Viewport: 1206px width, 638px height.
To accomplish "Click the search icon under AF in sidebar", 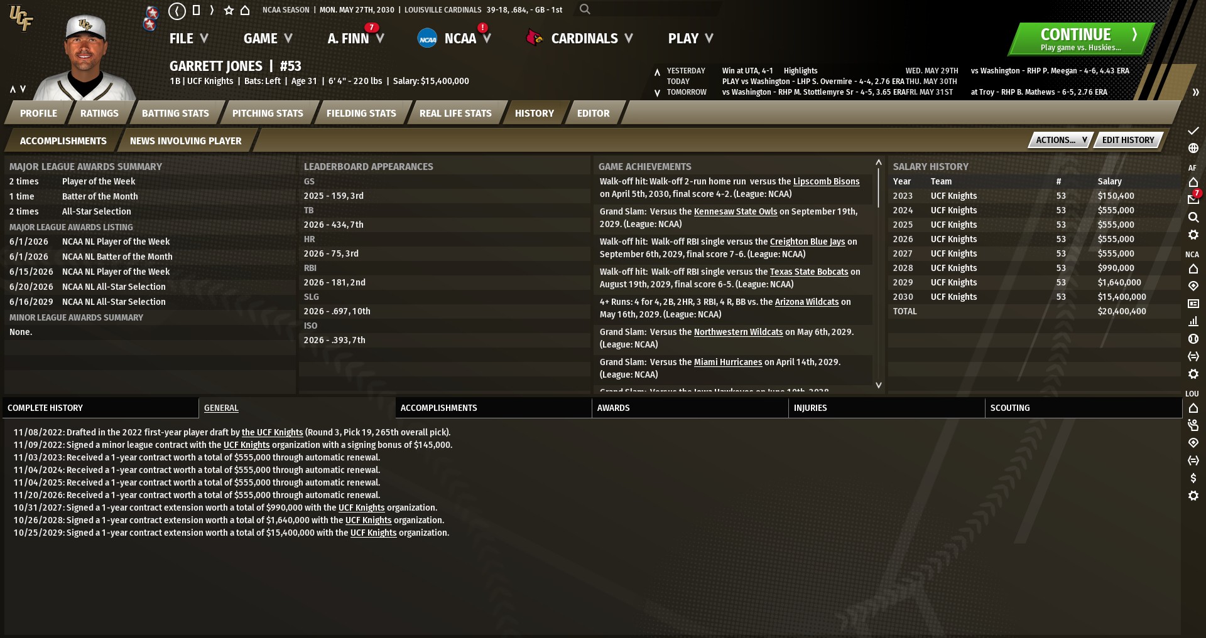I will pos(1193,217).
